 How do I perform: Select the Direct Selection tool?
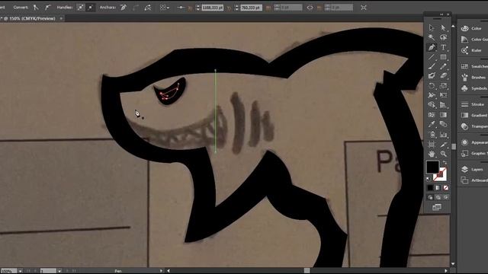pos(443,28)
